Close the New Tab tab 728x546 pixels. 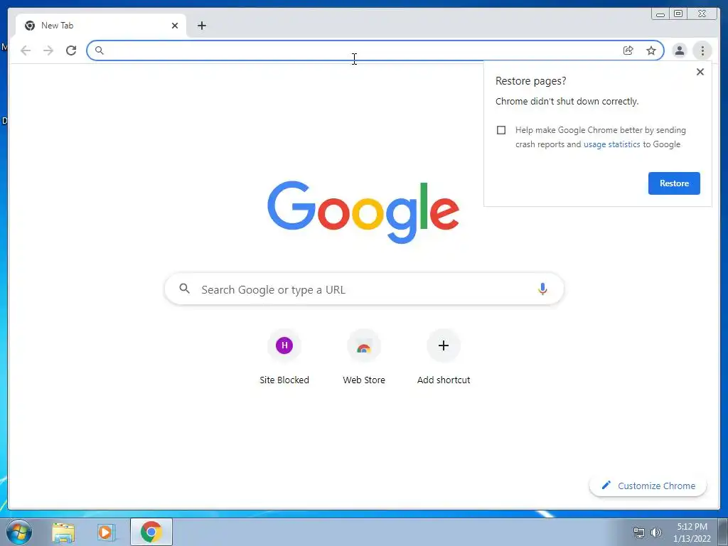click(175, 26)
